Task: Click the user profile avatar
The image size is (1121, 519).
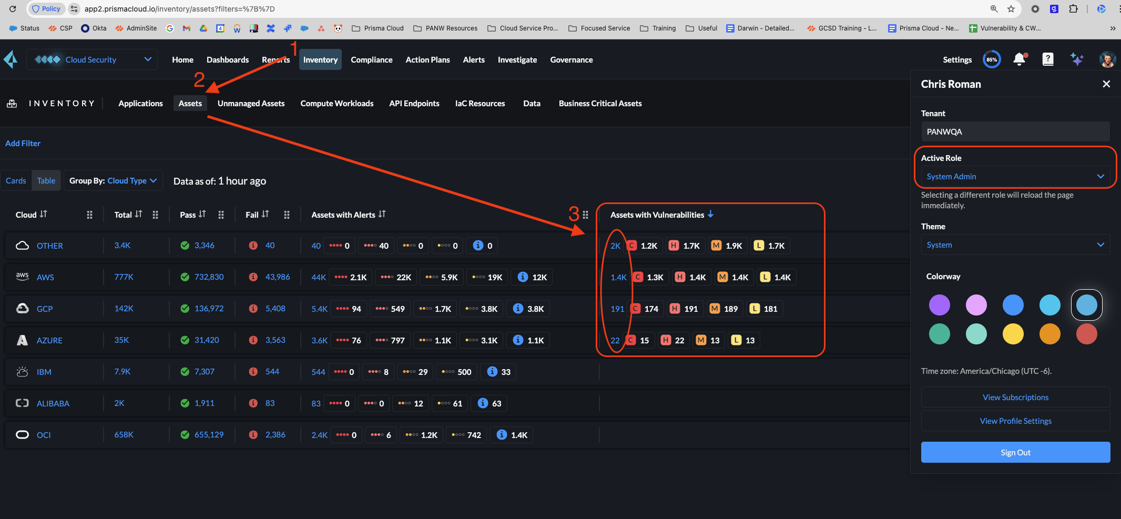Action: tap(1107, 59)
